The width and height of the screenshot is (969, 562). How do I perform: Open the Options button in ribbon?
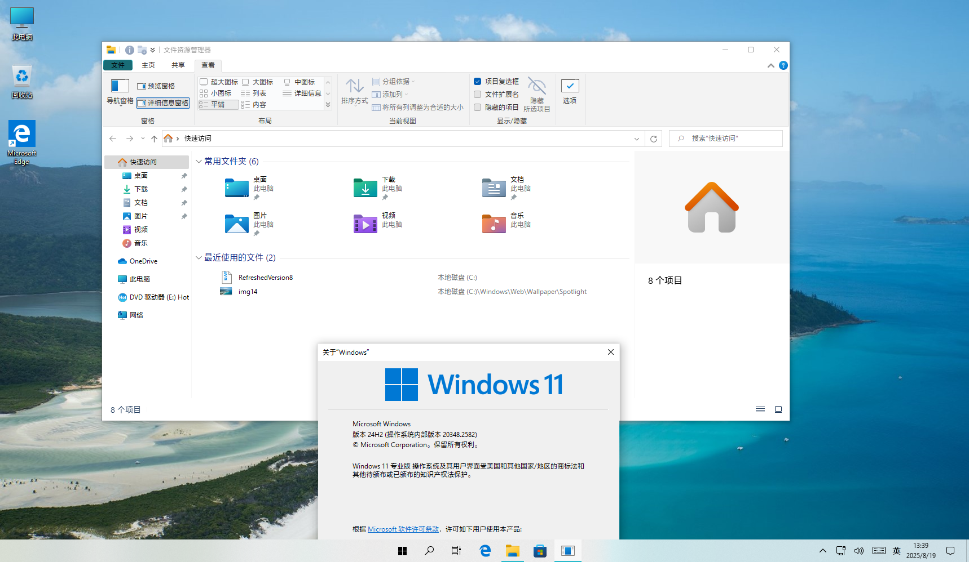click(x=570, y=91)
